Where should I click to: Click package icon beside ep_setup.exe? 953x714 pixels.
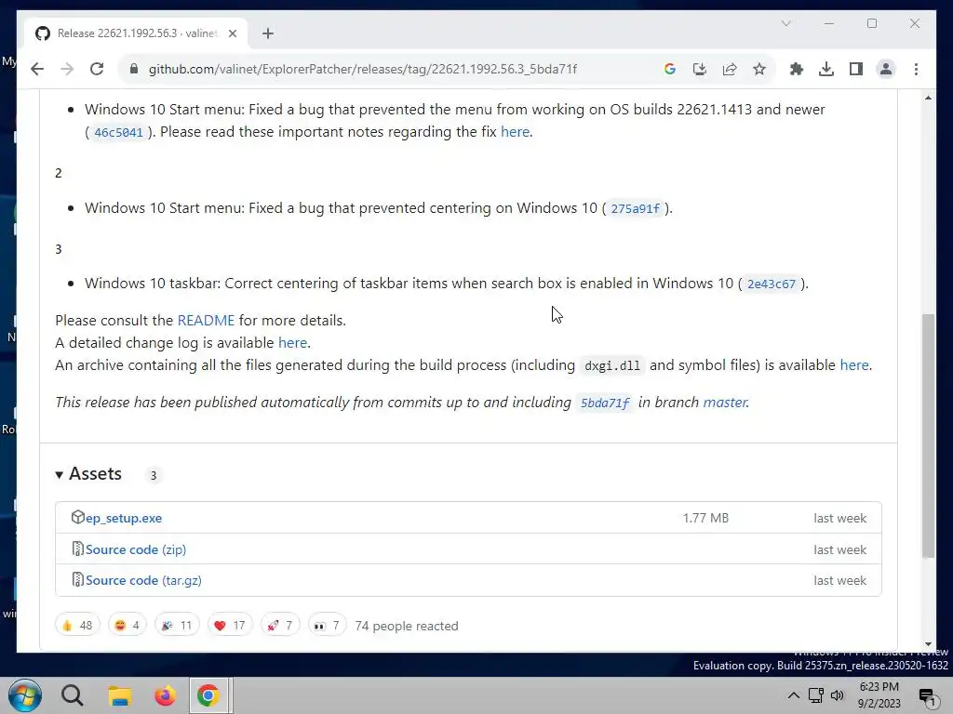pos(78,517)
